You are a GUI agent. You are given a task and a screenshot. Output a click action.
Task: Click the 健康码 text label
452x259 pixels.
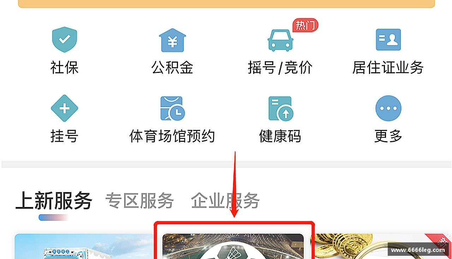pyautogui.click(x=280, y=136)
